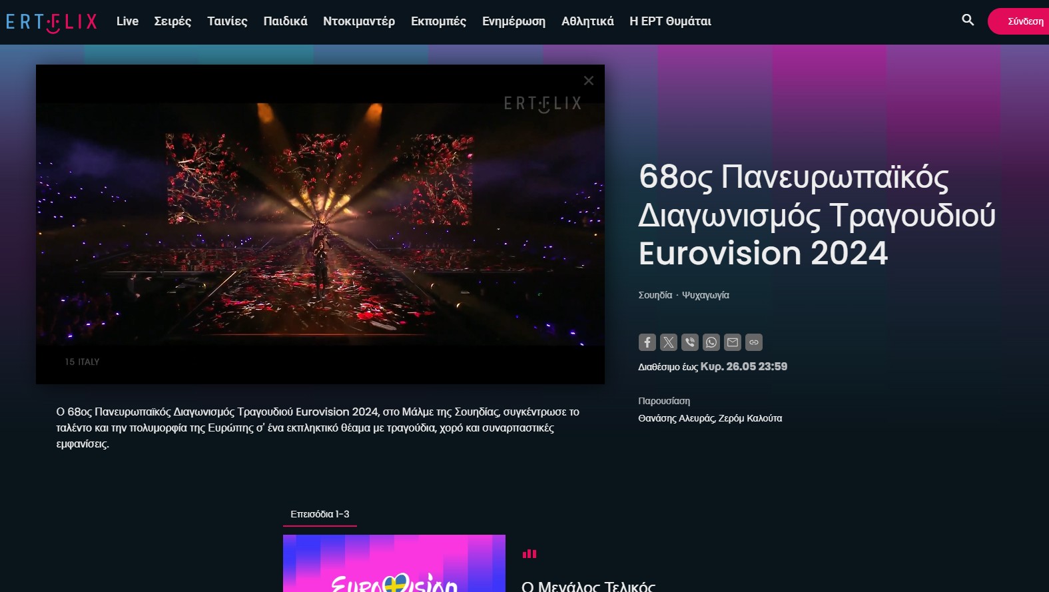
Task: Share through the Viber icon
Action: (689, 342)
